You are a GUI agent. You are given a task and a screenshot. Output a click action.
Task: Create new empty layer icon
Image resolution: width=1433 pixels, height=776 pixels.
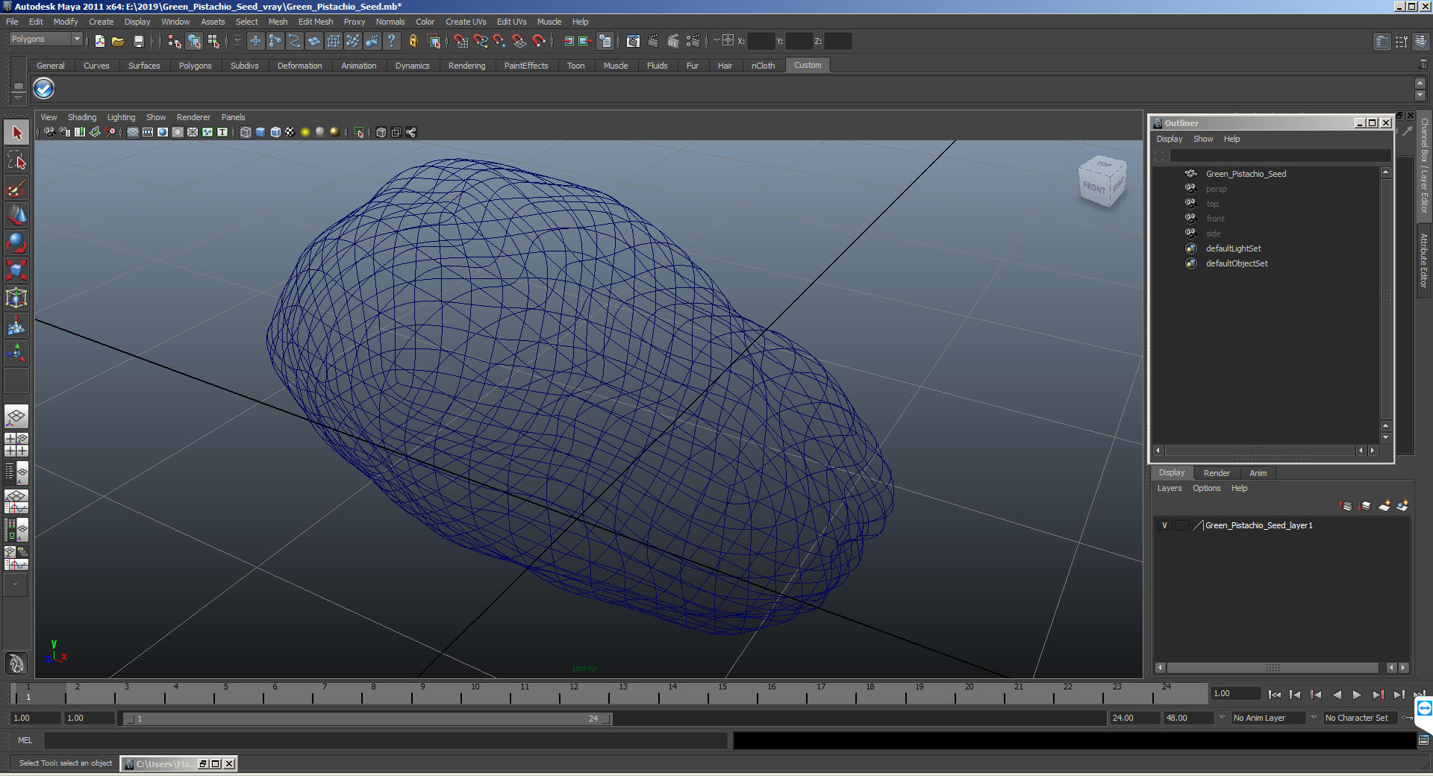point(1384,506)
